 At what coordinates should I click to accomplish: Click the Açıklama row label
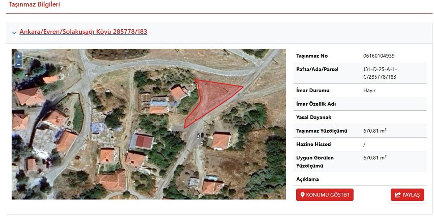[307, 179]
